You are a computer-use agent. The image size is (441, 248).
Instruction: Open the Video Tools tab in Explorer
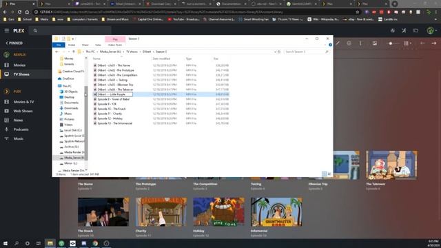coord(115,45)
